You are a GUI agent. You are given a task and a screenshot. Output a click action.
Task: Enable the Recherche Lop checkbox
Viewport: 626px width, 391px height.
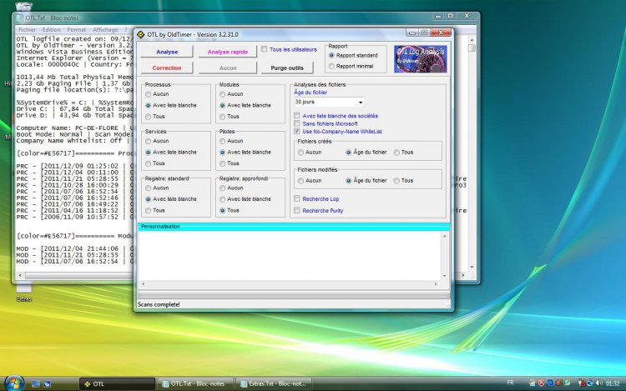click(296, 198)
